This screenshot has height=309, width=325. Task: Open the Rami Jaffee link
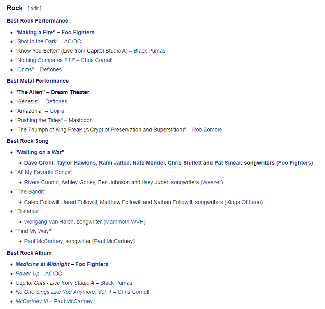click(x=114, y=163)
